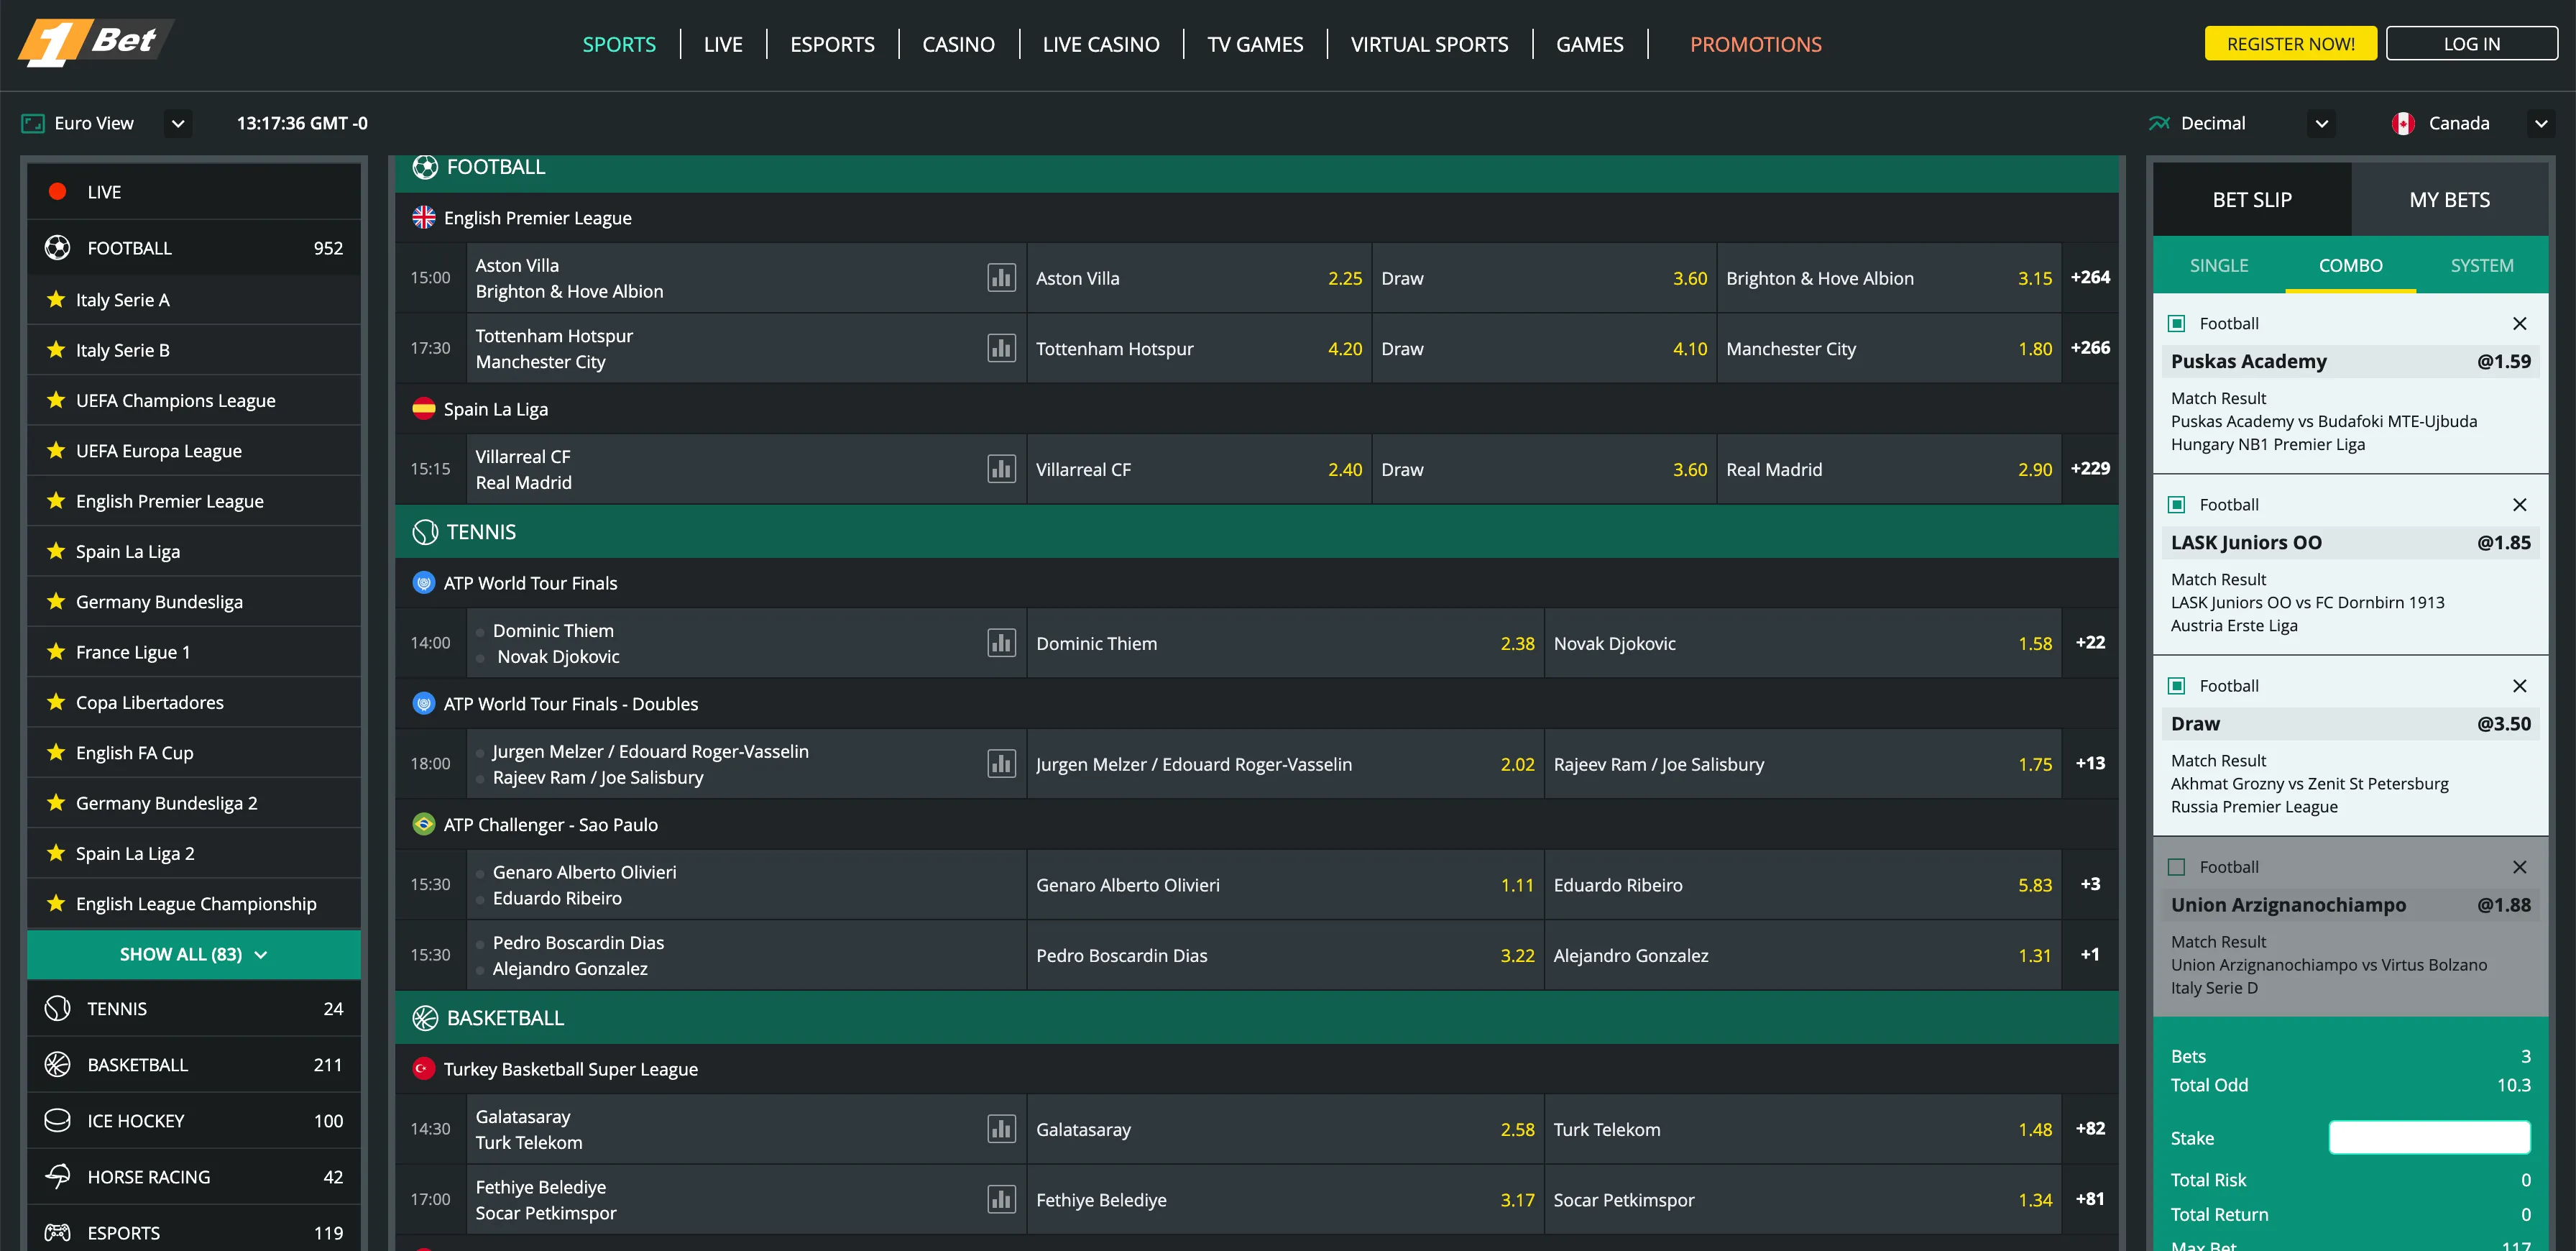2576x1251 pixels.
Task: Switch to the COMBO bet tab
Action: tap(2350, 265)
